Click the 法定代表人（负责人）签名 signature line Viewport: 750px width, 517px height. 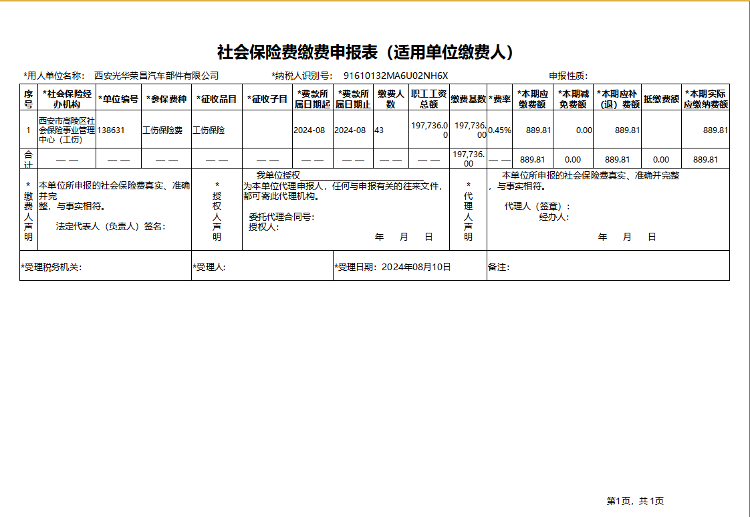pyautogui.click(x=110, y=227)
